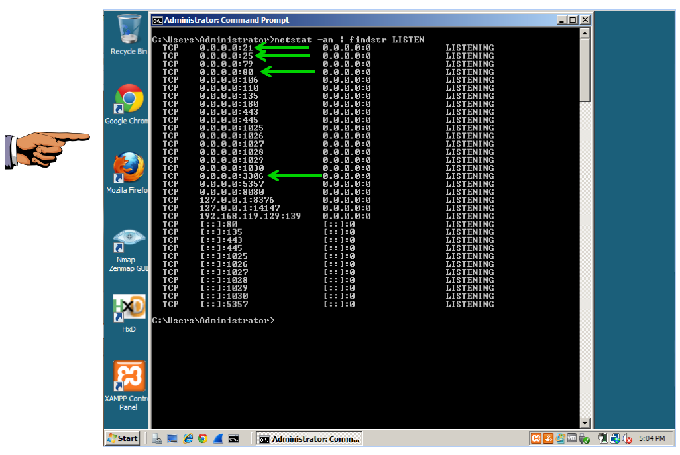Minimize the Command Prompt window

[561, 20]
